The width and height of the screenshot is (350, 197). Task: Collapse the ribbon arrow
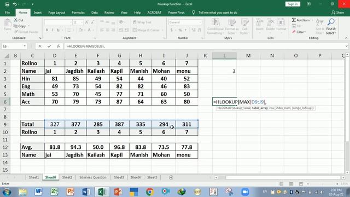346,38
